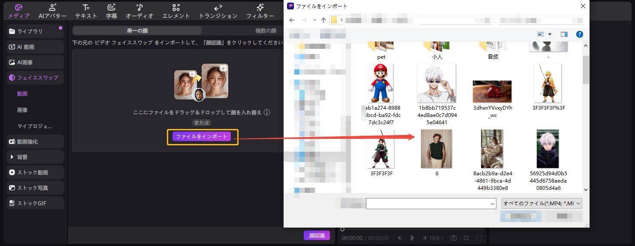The image size is (635, 246).
Task: Click the help question mark icon in dialog
Action: click(x=579, y=34)
